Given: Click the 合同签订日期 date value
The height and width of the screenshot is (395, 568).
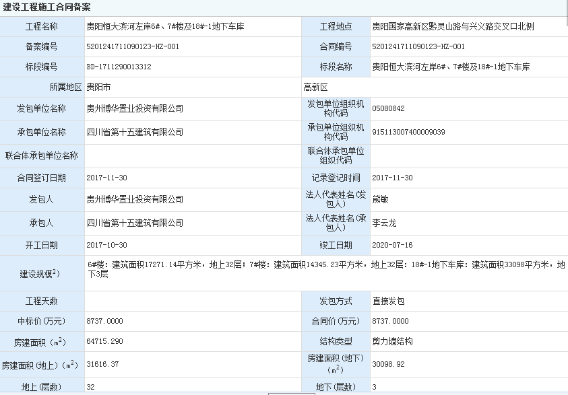Looking at the screenshot, I should (107, 178).
